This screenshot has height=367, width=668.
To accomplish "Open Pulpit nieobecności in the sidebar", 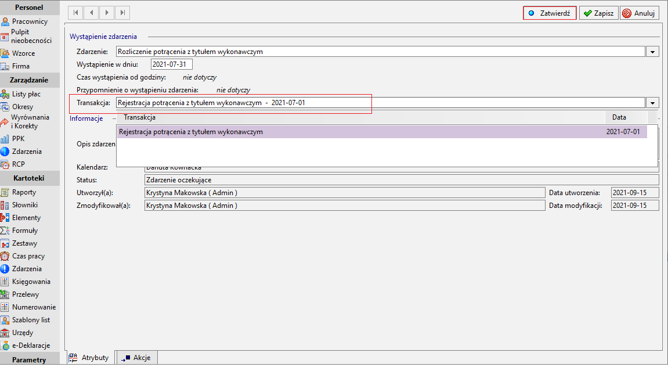I will [x=26, y=36].
